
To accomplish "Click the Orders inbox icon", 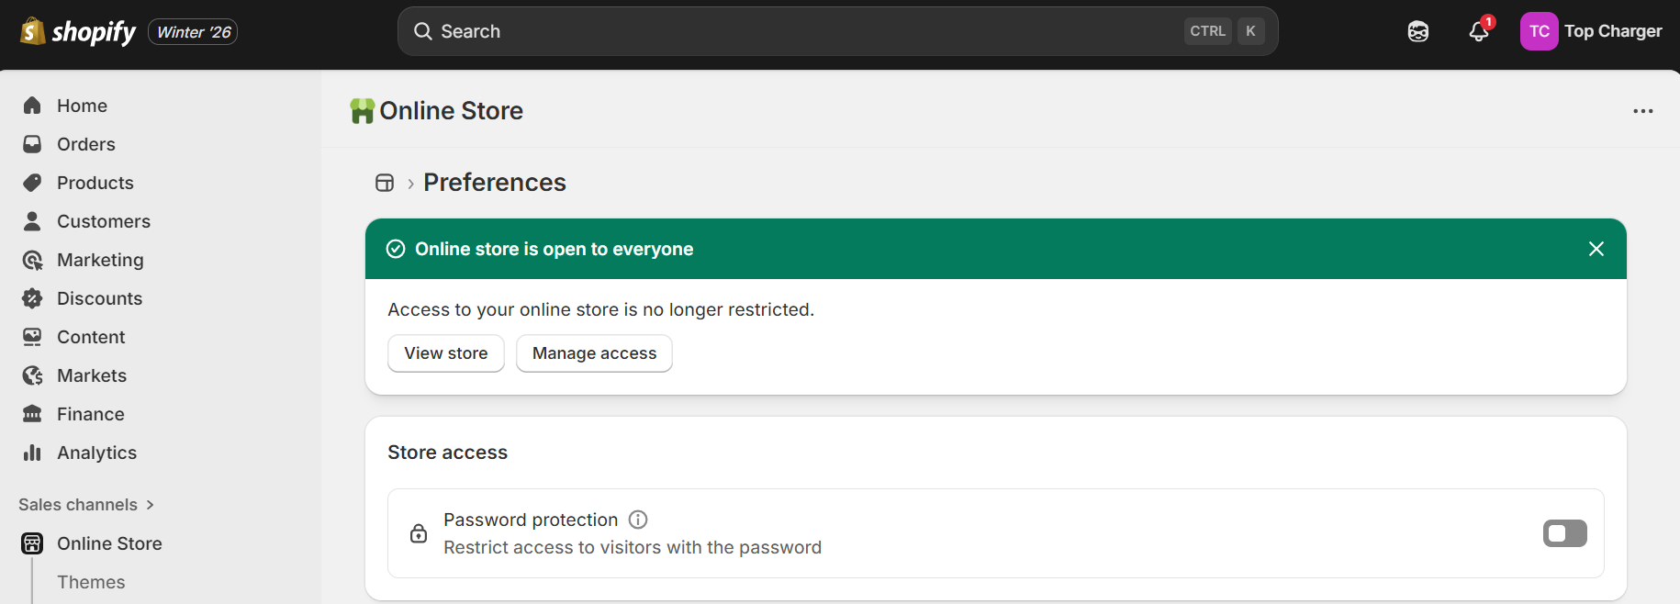I will [x=32, y=144].
